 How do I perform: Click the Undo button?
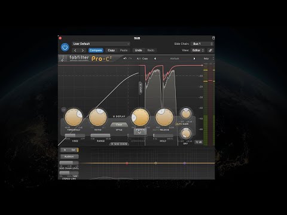pos(138,50)
